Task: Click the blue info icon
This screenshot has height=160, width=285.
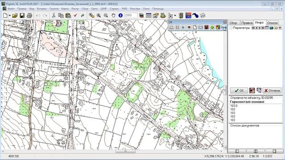Action: (121, 16)
